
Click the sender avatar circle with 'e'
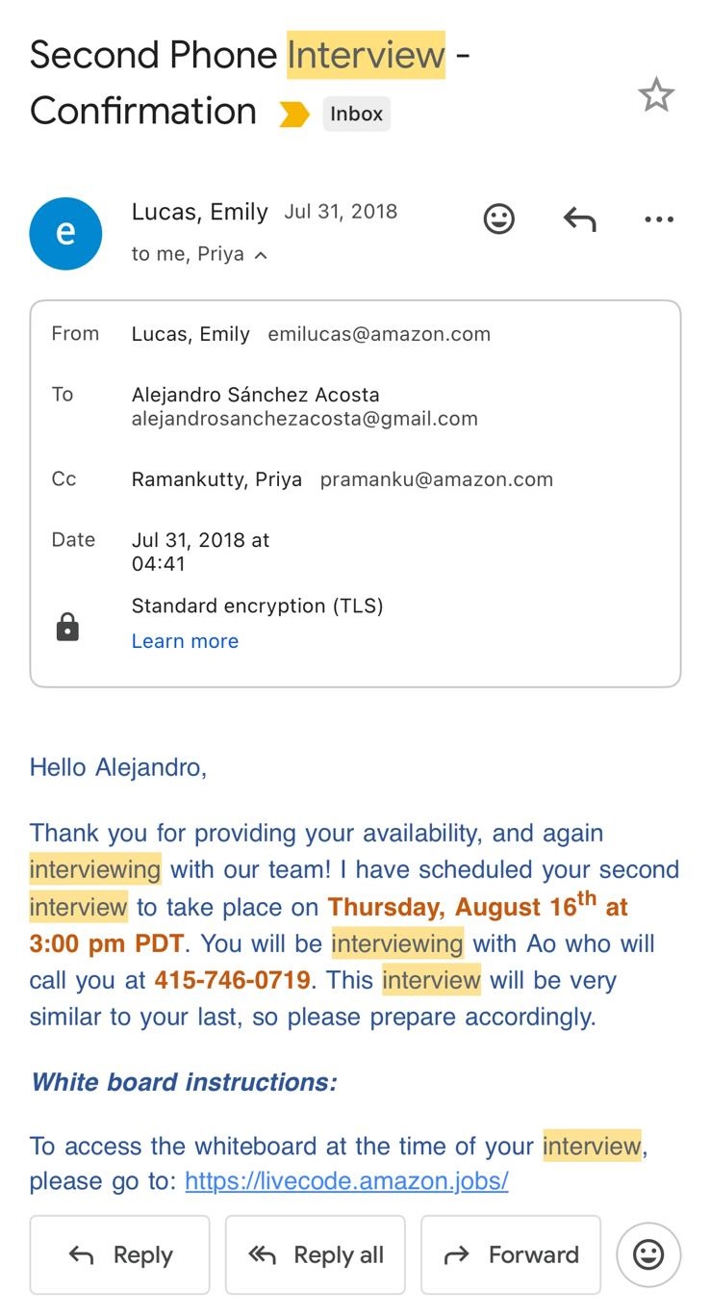[65, 233]
